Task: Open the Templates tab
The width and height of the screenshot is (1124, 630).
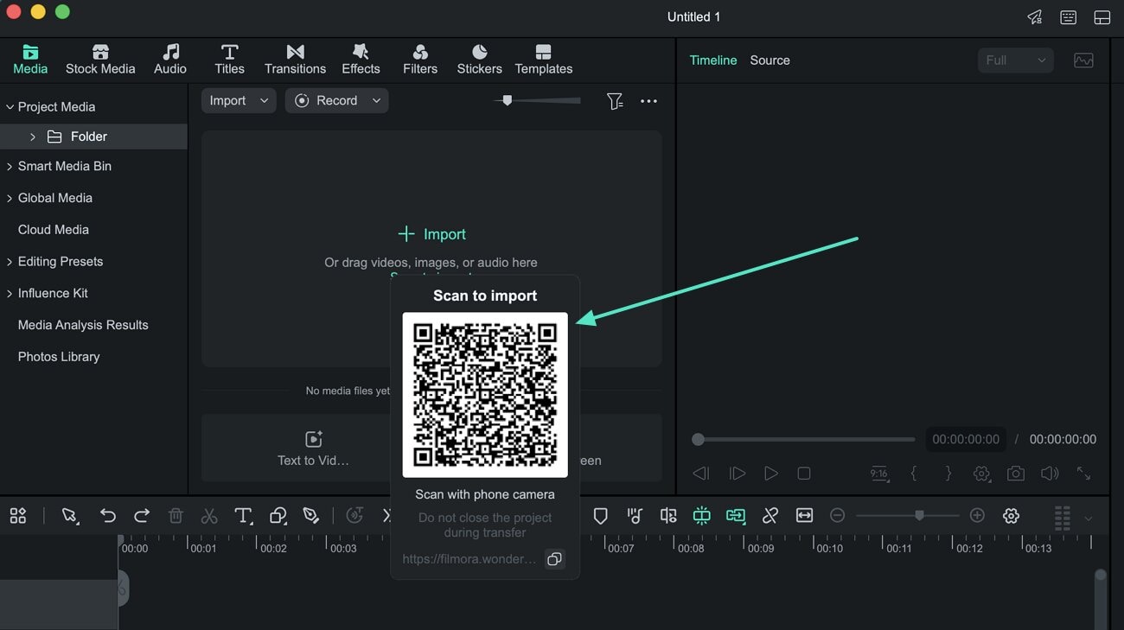Action: [x=544, y=60]
